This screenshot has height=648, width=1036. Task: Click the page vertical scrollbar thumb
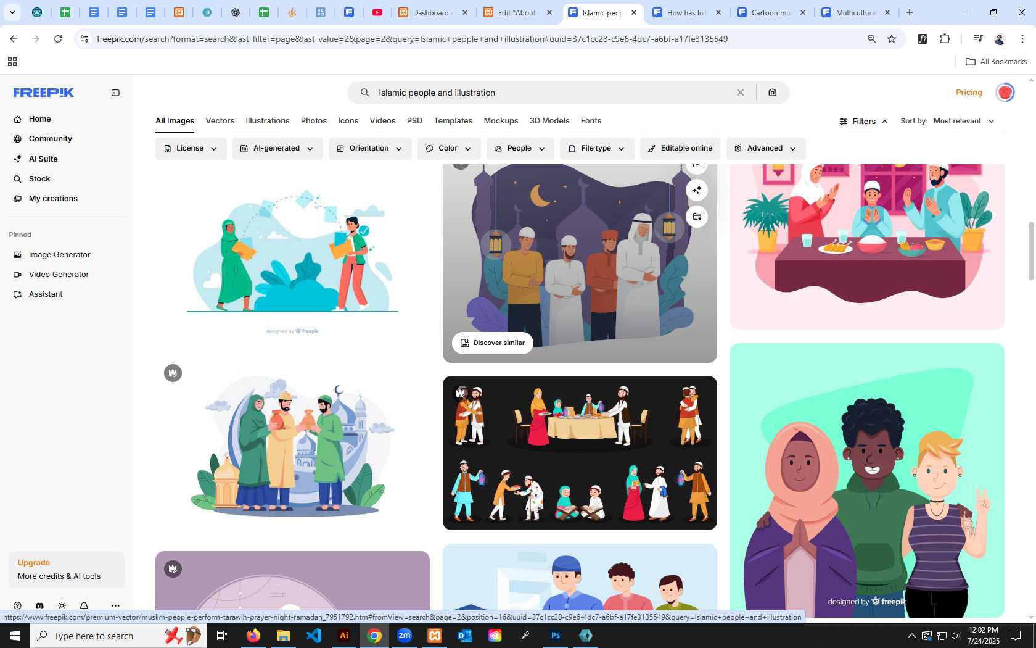[x=1030, y=251]
